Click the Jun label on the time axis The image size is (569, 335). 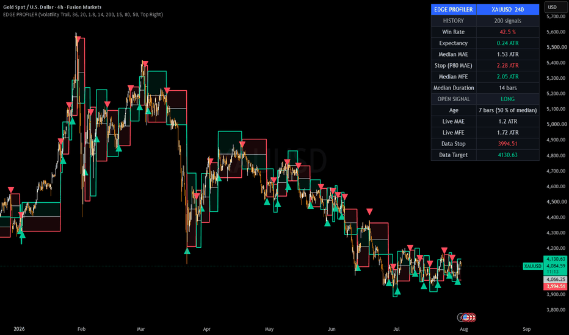pyautogui.click(x=332, y=329)
